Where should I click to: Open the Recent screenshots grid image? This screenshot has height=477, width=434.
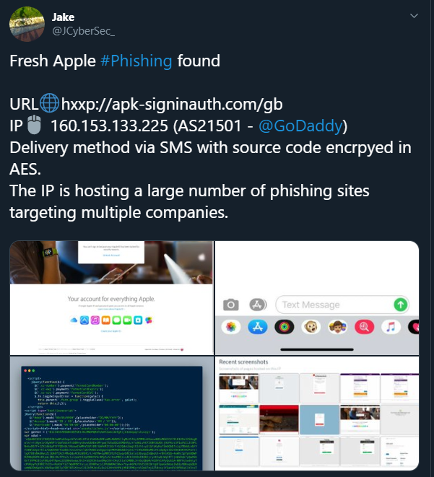pos(317,413)
